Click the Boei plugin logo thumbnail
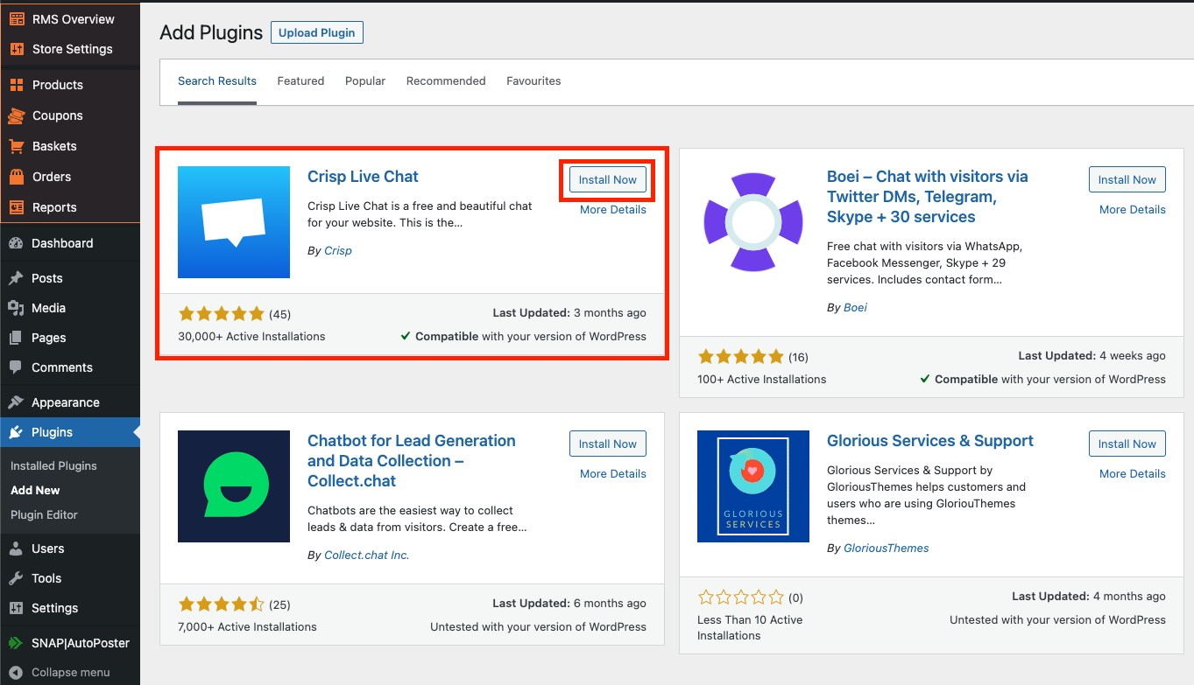The image size is (1194, 685). (753, 222)
